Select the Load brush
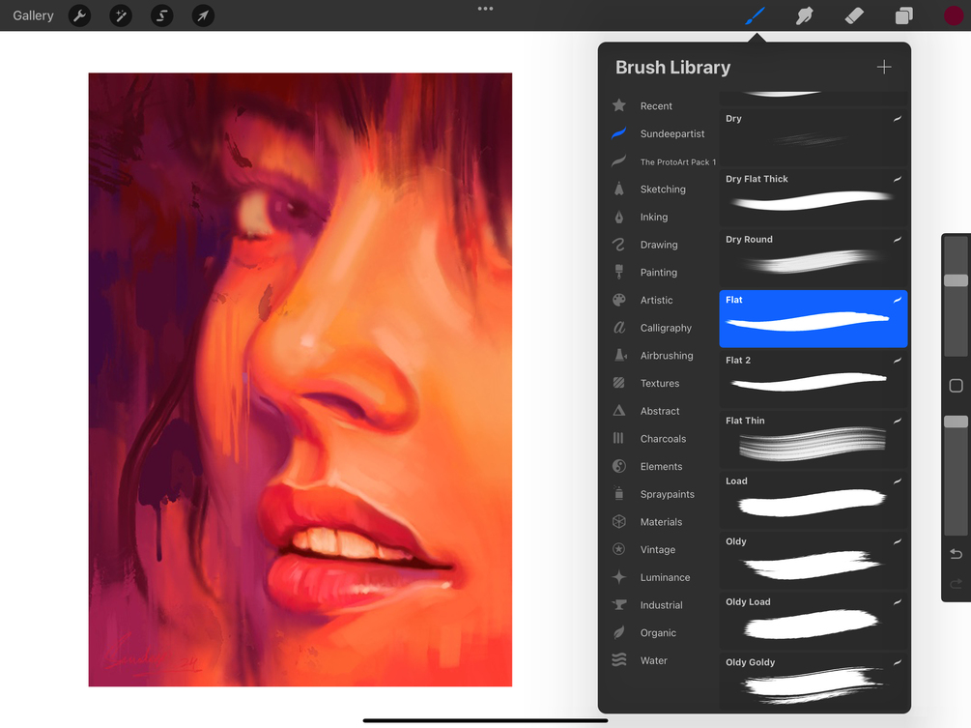This screenshot has height=728, width=971. pyautogui.click(x=814, y=500)
